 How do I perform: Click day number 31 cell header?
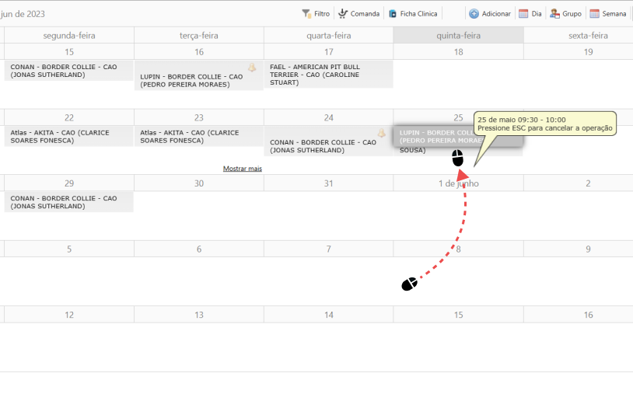coord(328,183)
